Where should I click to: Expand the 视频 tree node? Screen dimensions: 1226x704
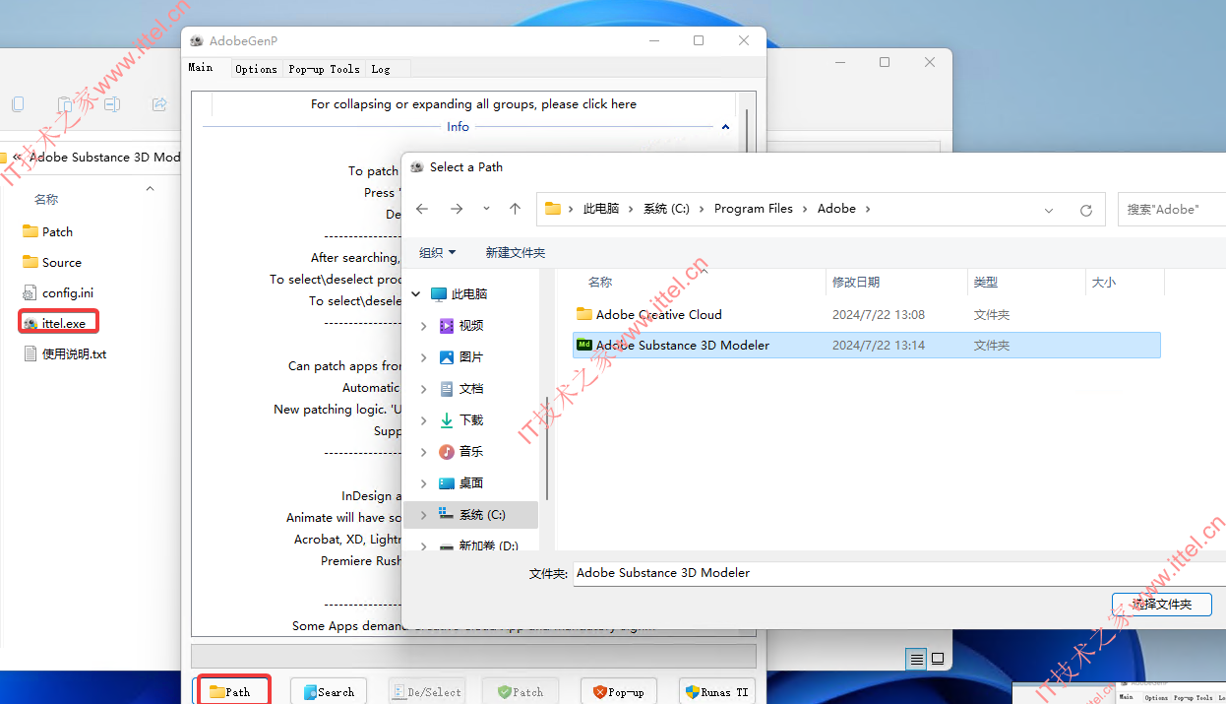(x=424, y=325)
